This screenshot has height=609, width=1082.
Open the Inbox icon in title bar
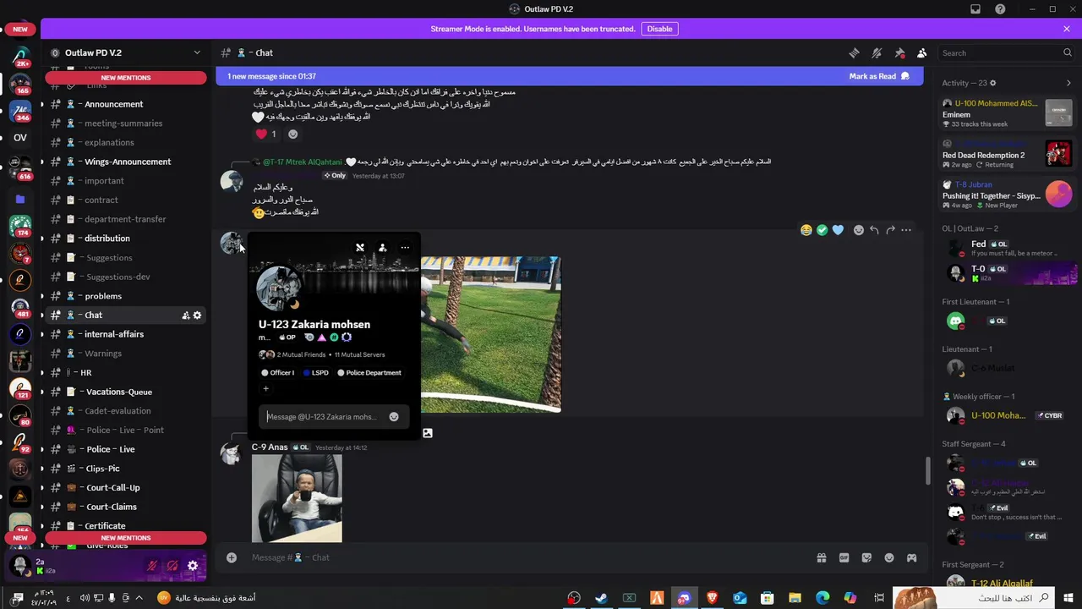point(975,9)
